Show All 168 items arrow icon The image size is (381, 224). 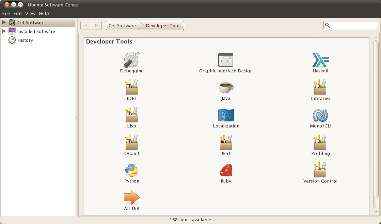point(132,197)
